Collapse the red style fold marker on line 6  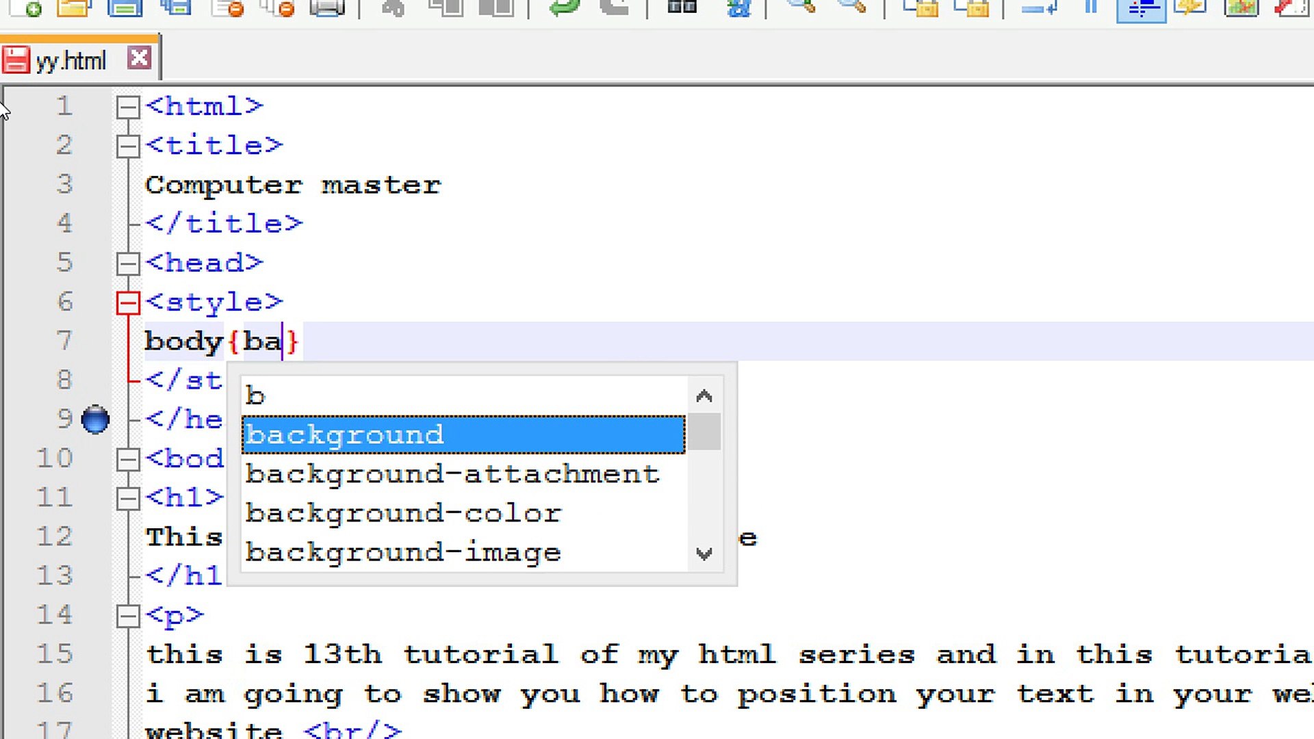[127, 302]
